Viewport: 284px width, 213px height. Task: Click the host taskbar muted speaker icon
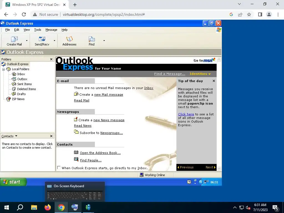pos(248,207)
